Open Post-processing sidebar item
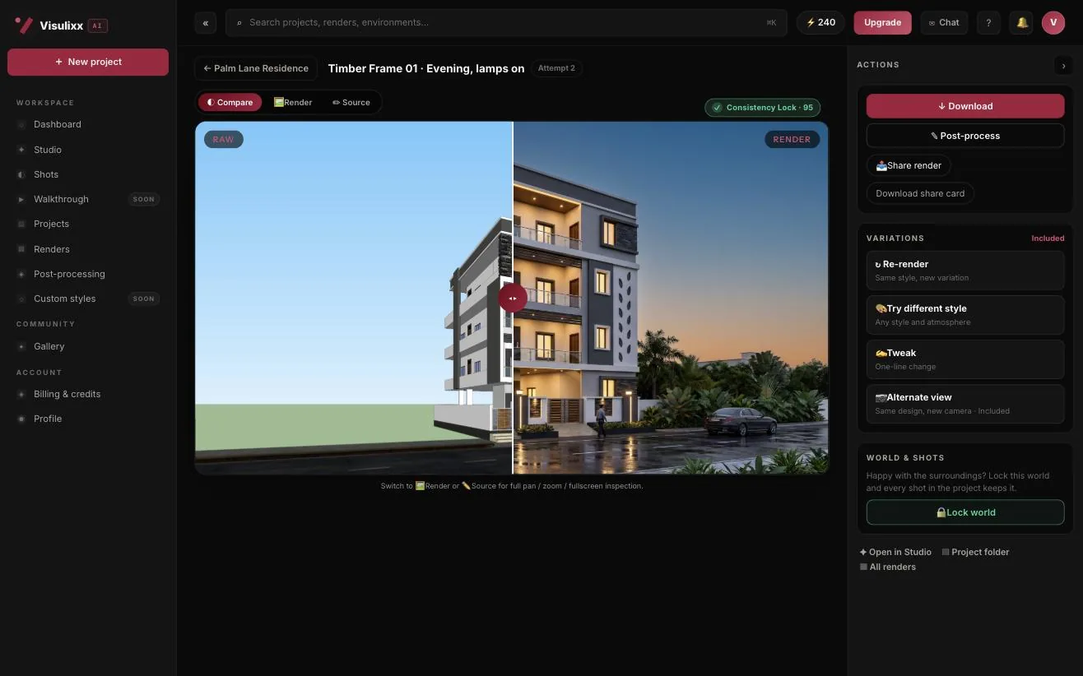Screen dimensions: 1083x676 (88, 274)
